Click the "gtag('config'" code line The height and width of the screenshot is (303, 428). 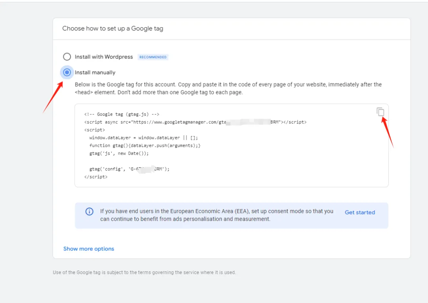129,169
